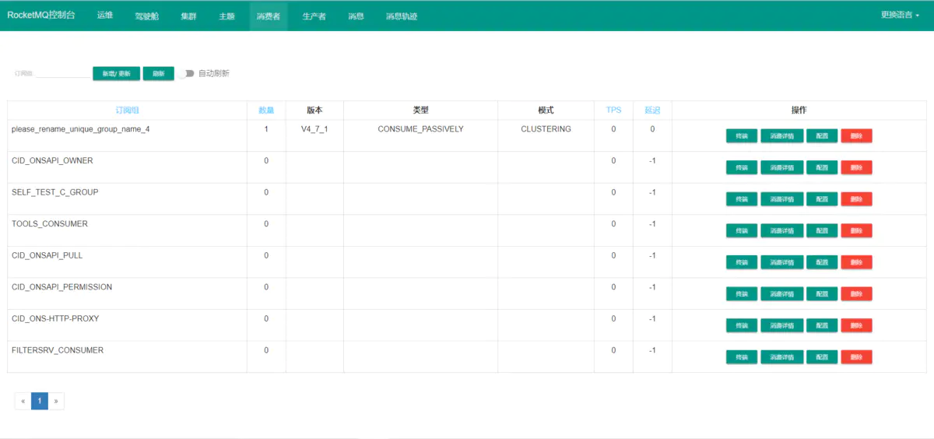
Task: Open 终端 for CID_ONSAPI_PULL
Action: pos(742,262)
